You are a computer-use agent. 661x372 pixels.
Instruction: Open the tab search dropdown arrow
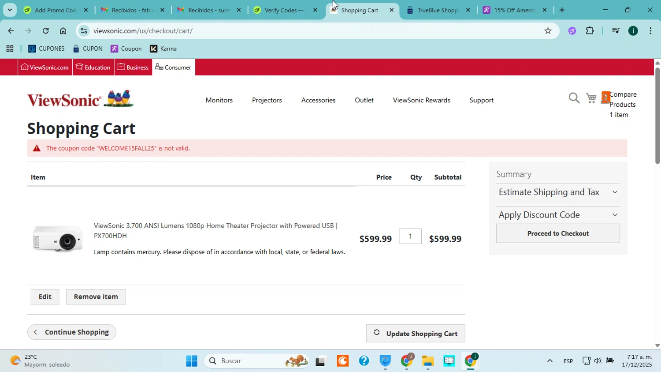click(10, 10)
